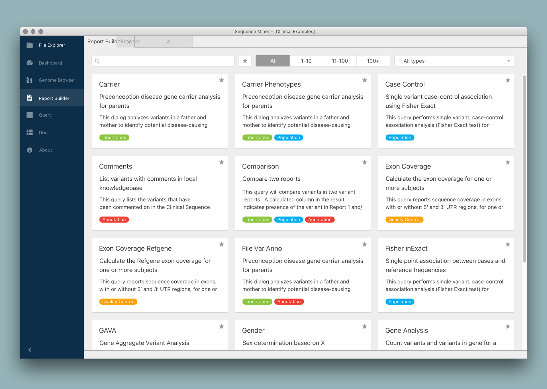
Task: Click the Report Builder document icon
Action: [x=30, y=98]
